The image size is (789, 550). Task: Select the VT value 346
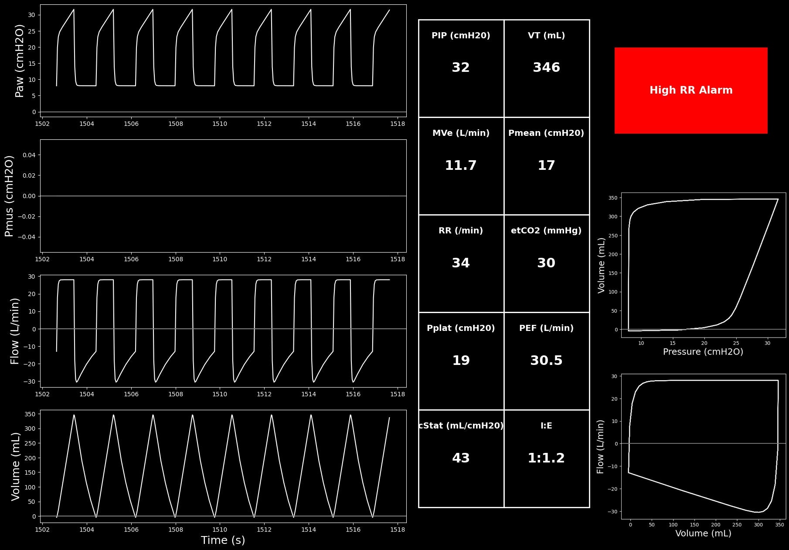coord(546,67)
